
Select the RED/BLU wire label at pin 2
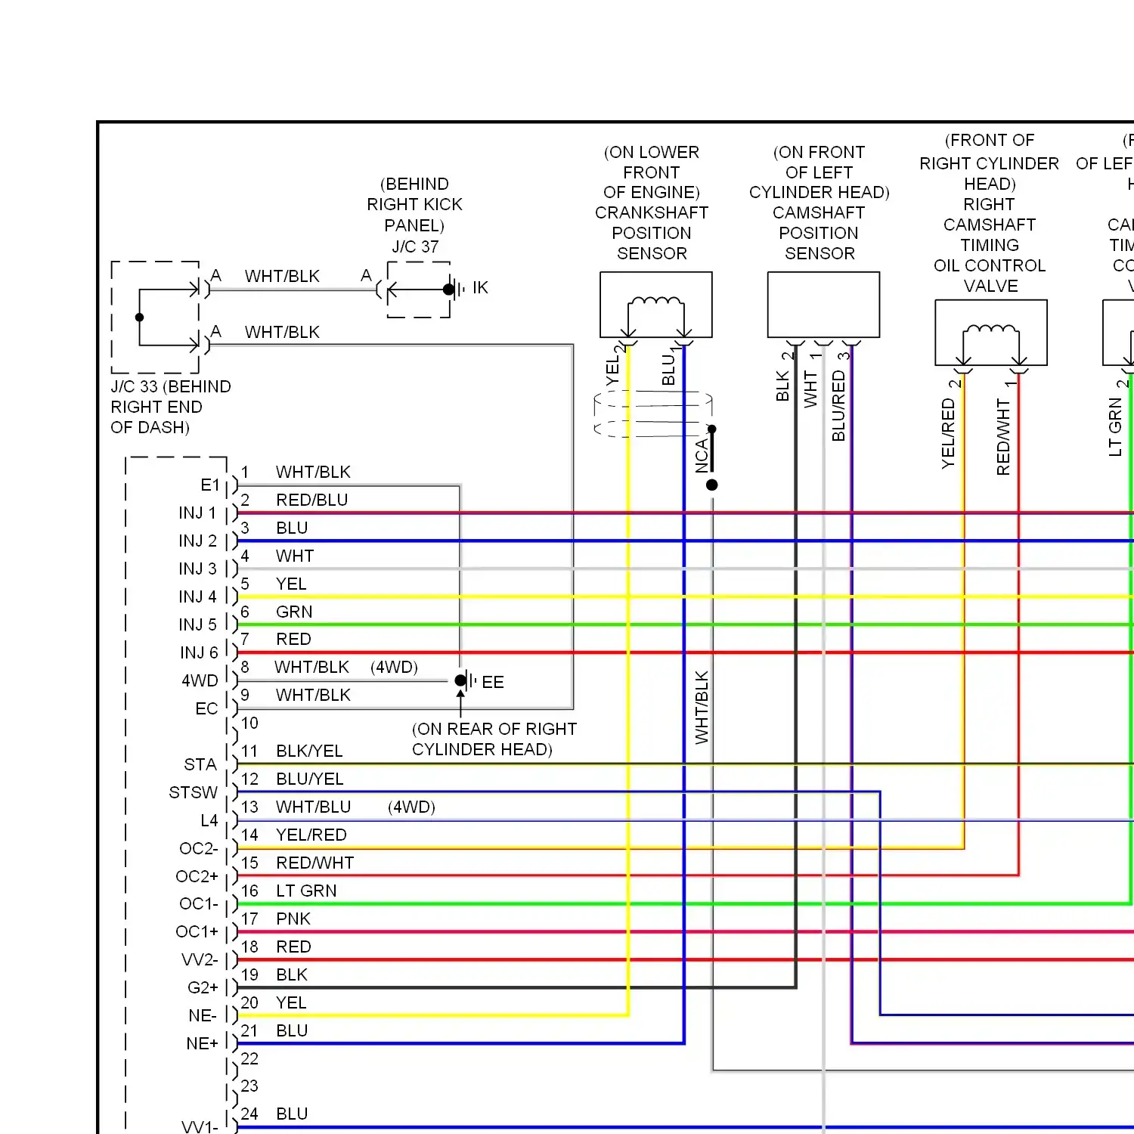[x=312, y=500]
